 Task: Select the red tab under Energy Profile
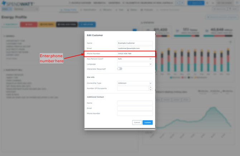pos(29,24)
